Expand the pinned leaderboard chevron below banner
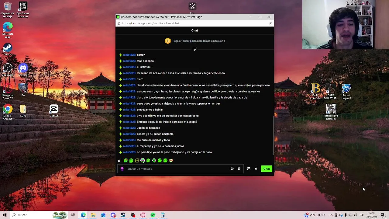389x219 pixels. point(194,49)
